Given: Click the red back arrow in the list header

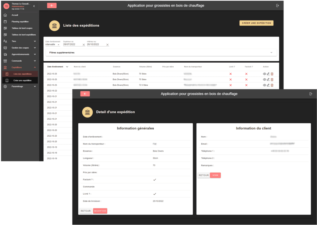Looking at the screenshot, I should [52, 6].
